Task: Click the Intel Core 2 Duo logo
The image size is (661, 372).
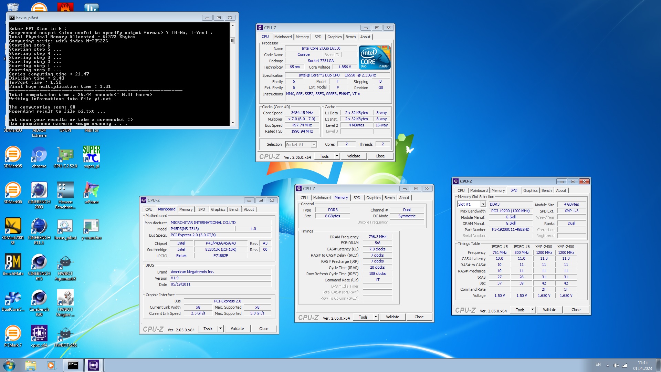Action: 375,58
